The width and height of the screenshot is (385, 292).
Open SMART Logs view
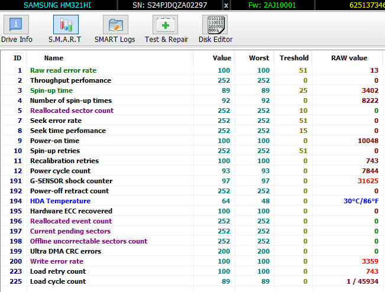coord(115,29)
